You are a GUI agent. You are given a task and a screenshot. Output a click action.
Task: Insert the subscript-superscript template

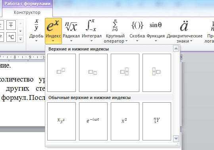coord(125,72)
